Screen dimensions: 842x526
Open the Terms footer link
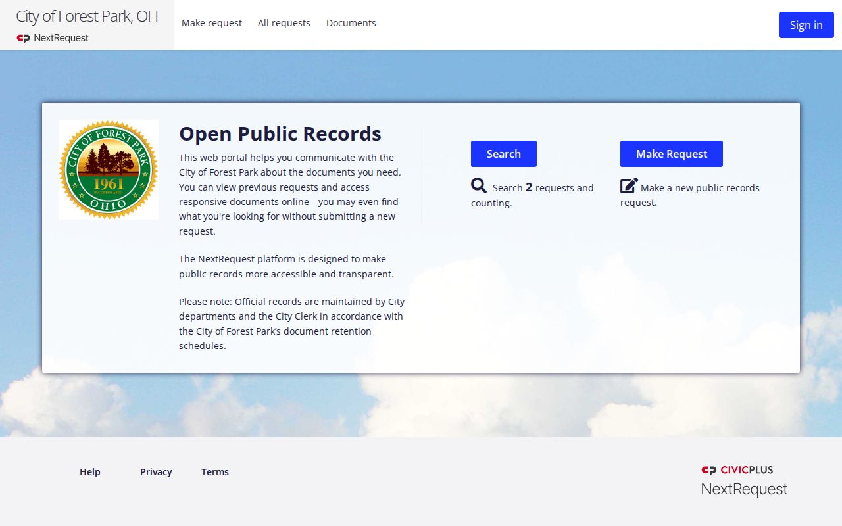(215, 472)
